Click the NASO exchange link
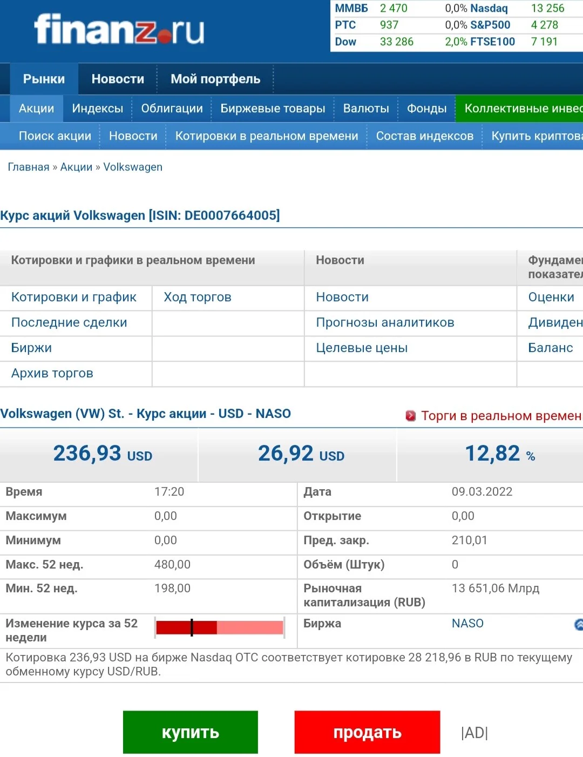Viewport: 583px width, 757px height. (467, 623)
